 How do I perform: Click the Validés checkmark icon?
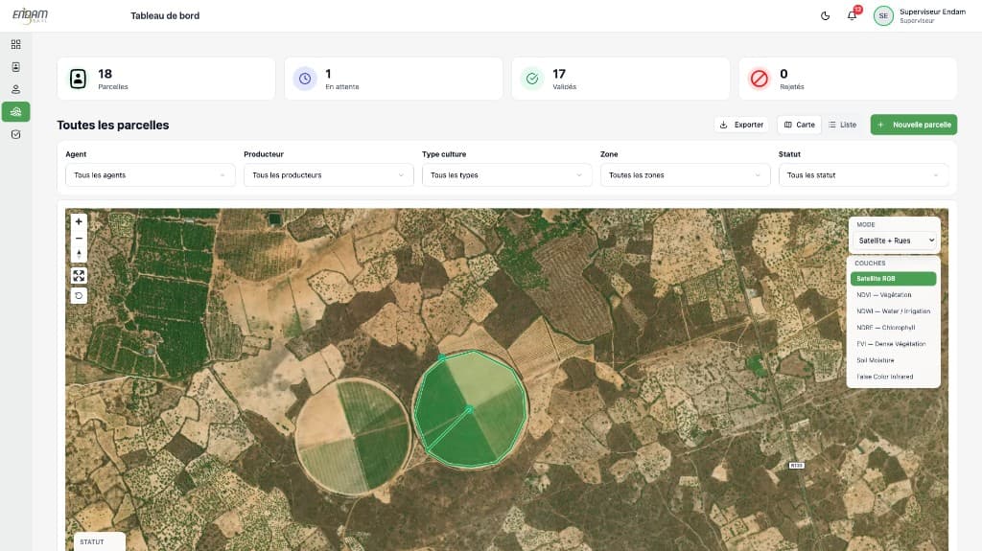(x=532, y=79)
